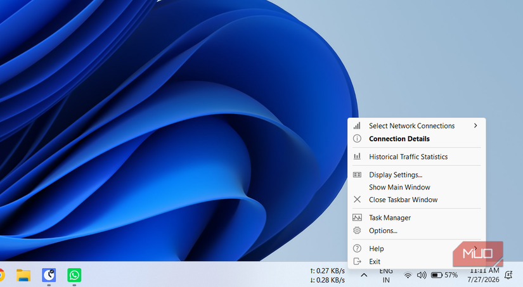Open the clock app icon on the taskbar
The width and height of the screenshot is (523, 287).
(x=49, y=276)
